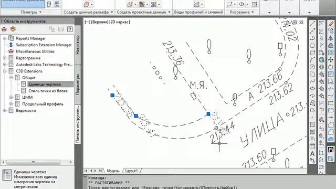
Task: Select Стиль точки из блока item
Action: pyautogui.click(x=48, y=91)
